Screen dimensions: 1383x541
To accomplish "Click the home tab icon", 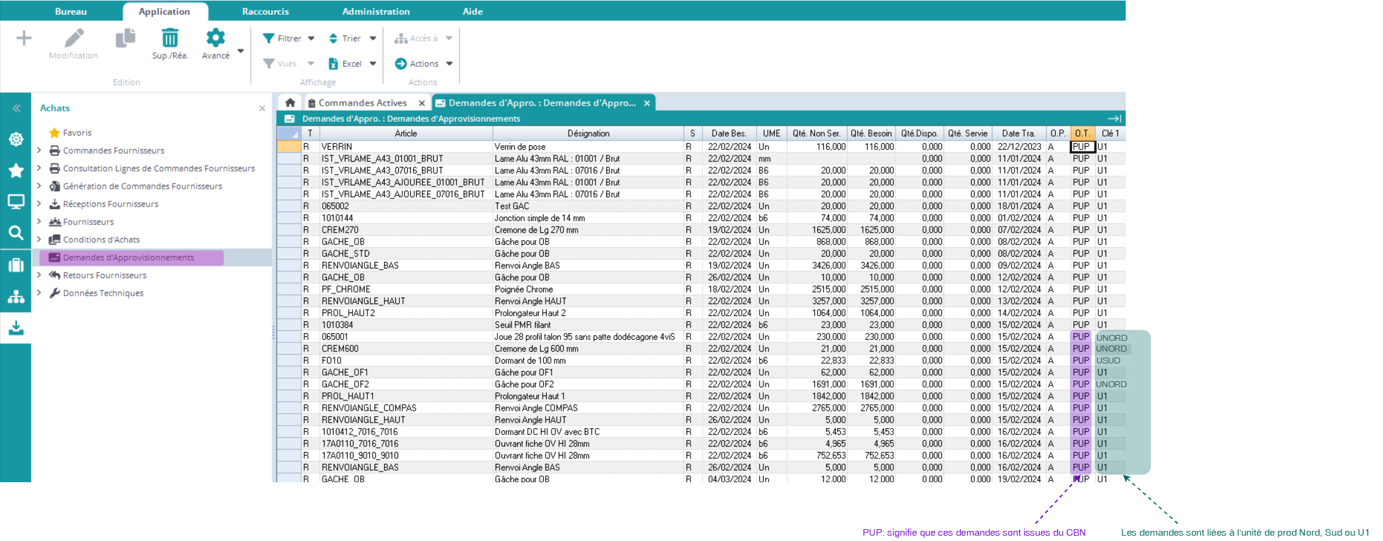I will tap(290, 103).
